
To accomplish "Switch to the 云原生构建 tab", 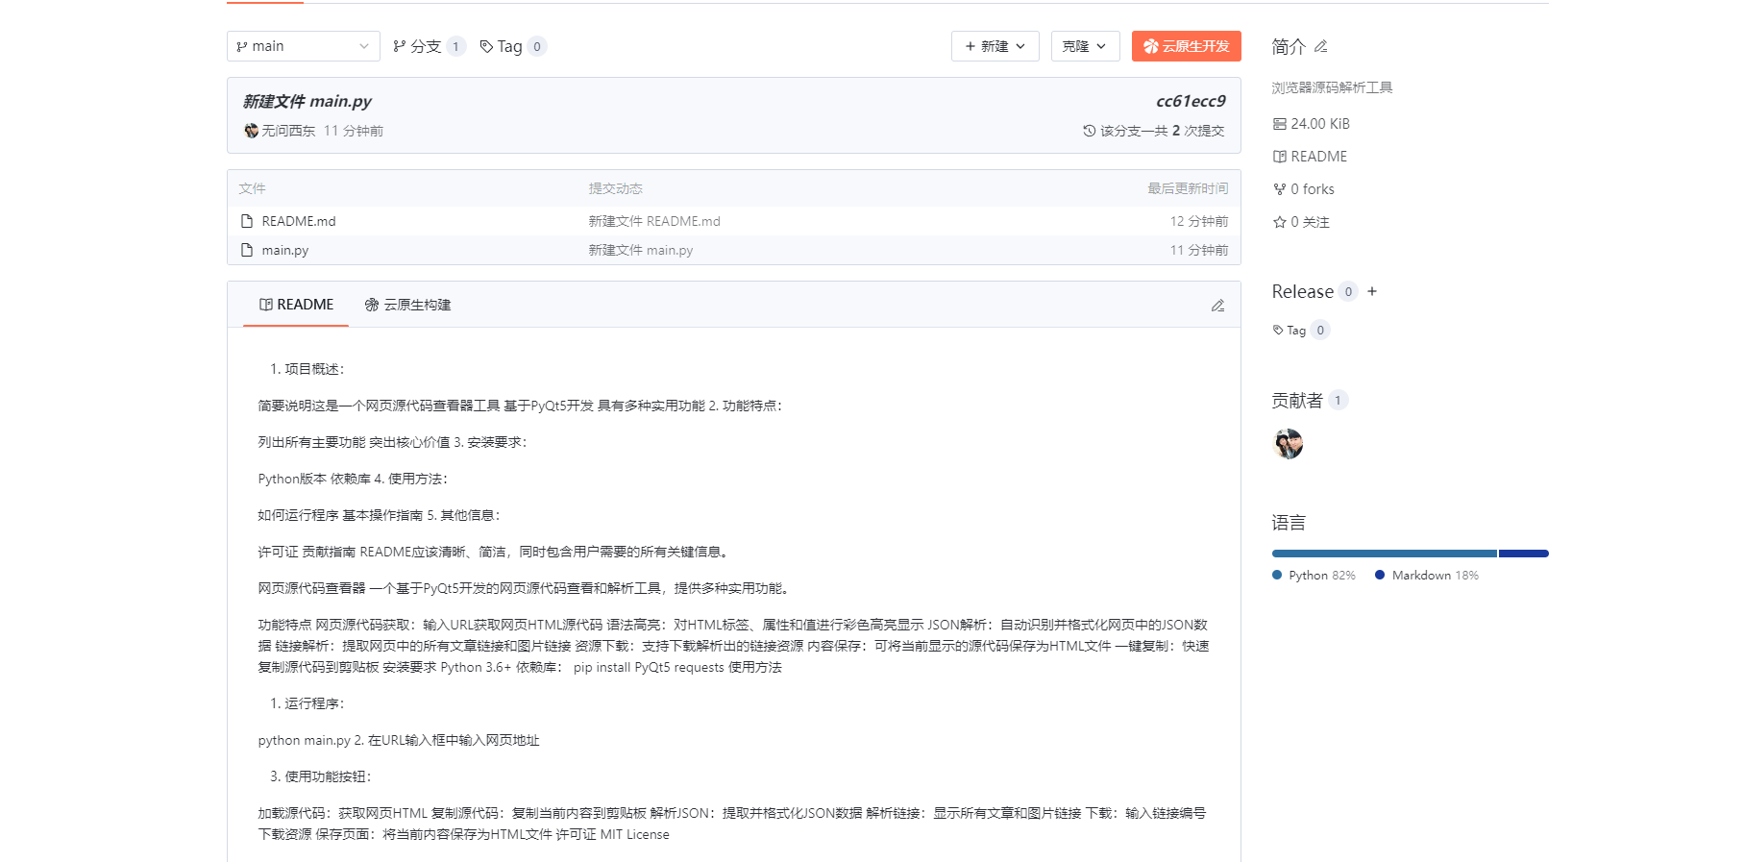I will pos(407,305).
